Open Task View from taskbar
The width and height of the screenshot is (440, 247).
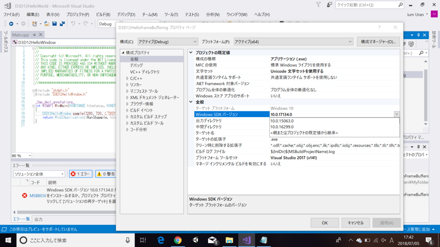point(143,240)
